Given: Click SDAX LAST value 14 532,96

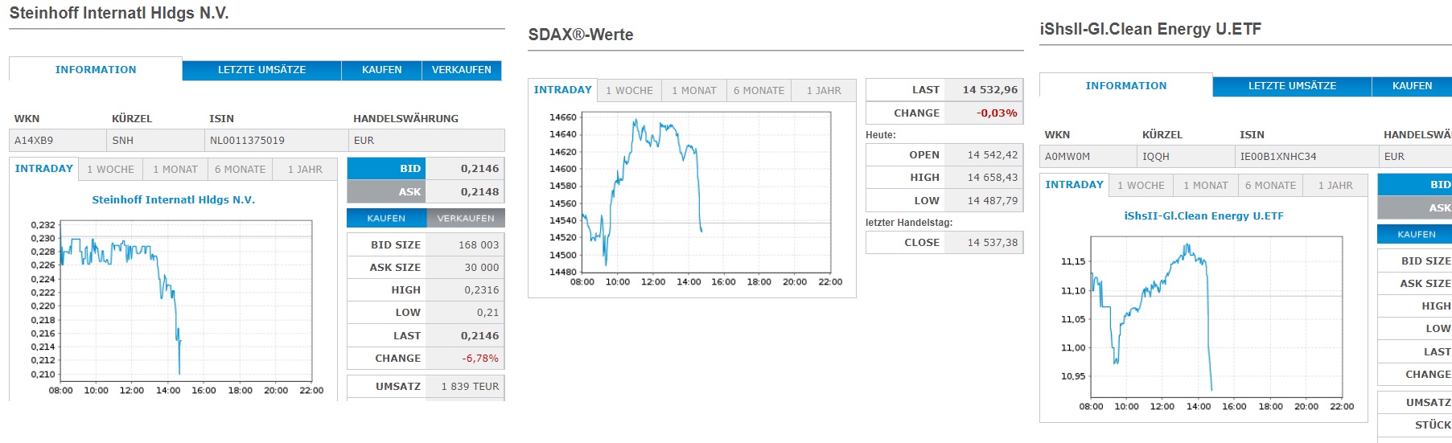Looking at the screenshot, I should click(x=990, y=89).
